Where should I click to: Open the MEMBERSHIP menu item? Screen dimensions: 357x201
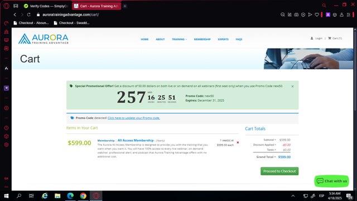202,39
